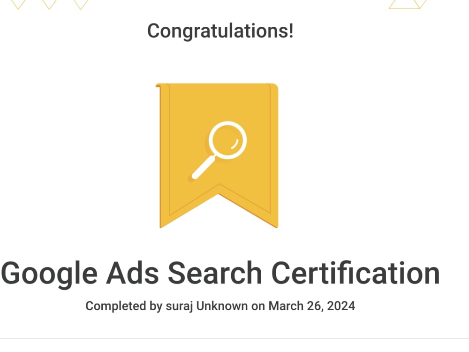Click the gray horizontal divider line
This screenshot has width=469, height=352.
pos(234,338)
